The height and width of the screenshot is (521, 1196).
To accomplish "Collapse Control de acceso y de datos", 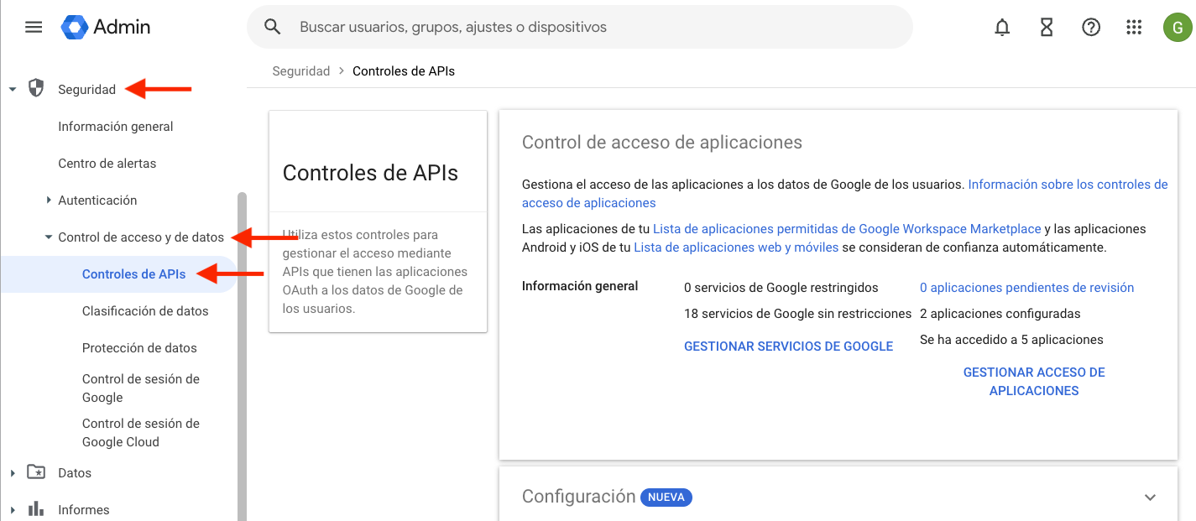I will tap(49, 237).
